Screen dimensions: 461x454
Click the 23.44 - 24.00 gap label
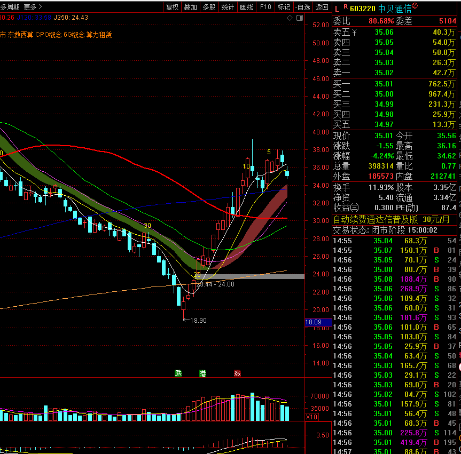(x=215, y=284)
